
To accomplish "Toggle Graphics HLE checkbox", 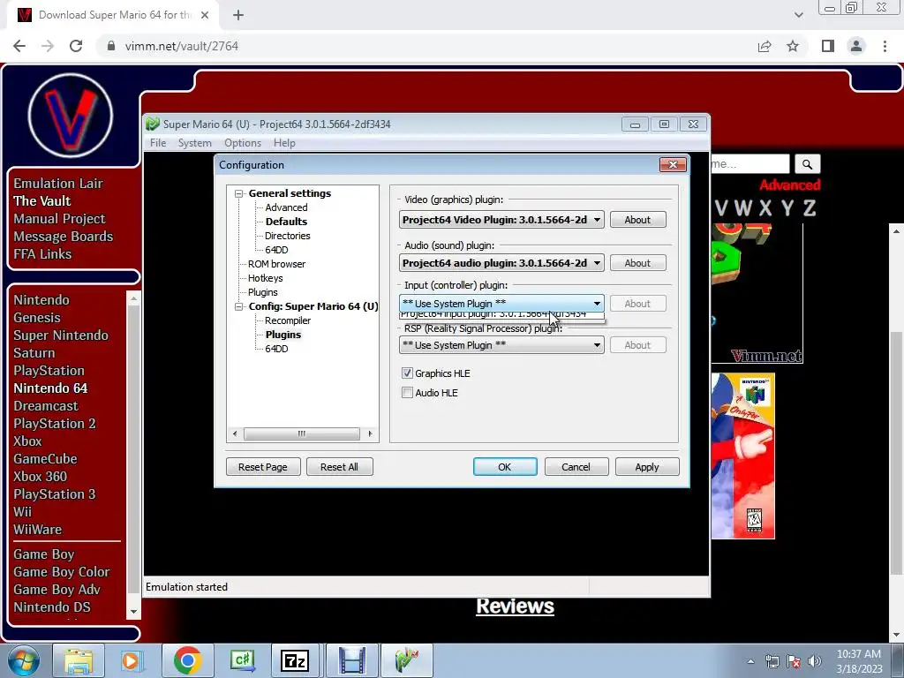I will (407, 373).
